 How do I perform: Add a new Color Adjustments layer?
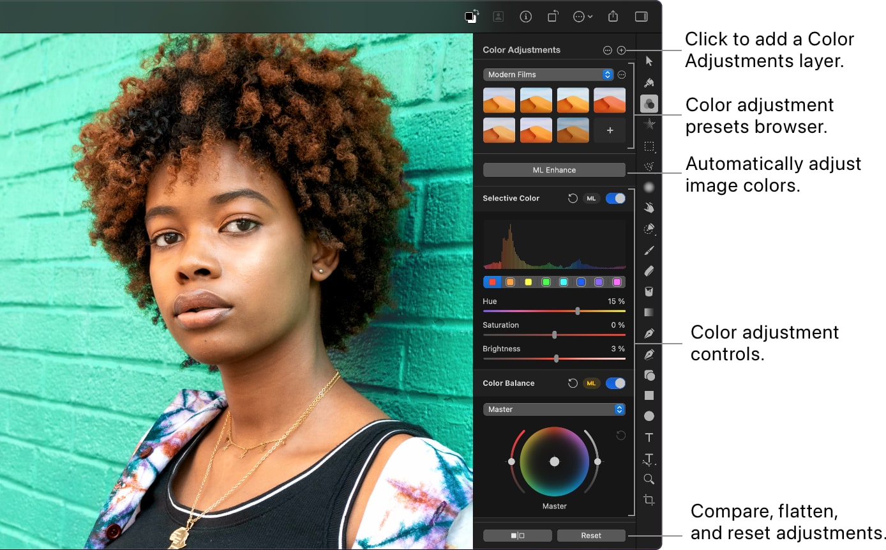pyautogui.click(x=621, y=50)
